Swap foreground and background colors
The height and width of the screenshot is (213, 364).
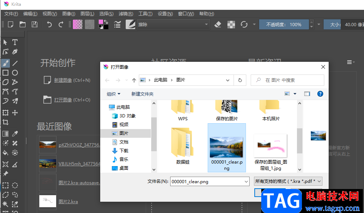(x=106, y=22)
